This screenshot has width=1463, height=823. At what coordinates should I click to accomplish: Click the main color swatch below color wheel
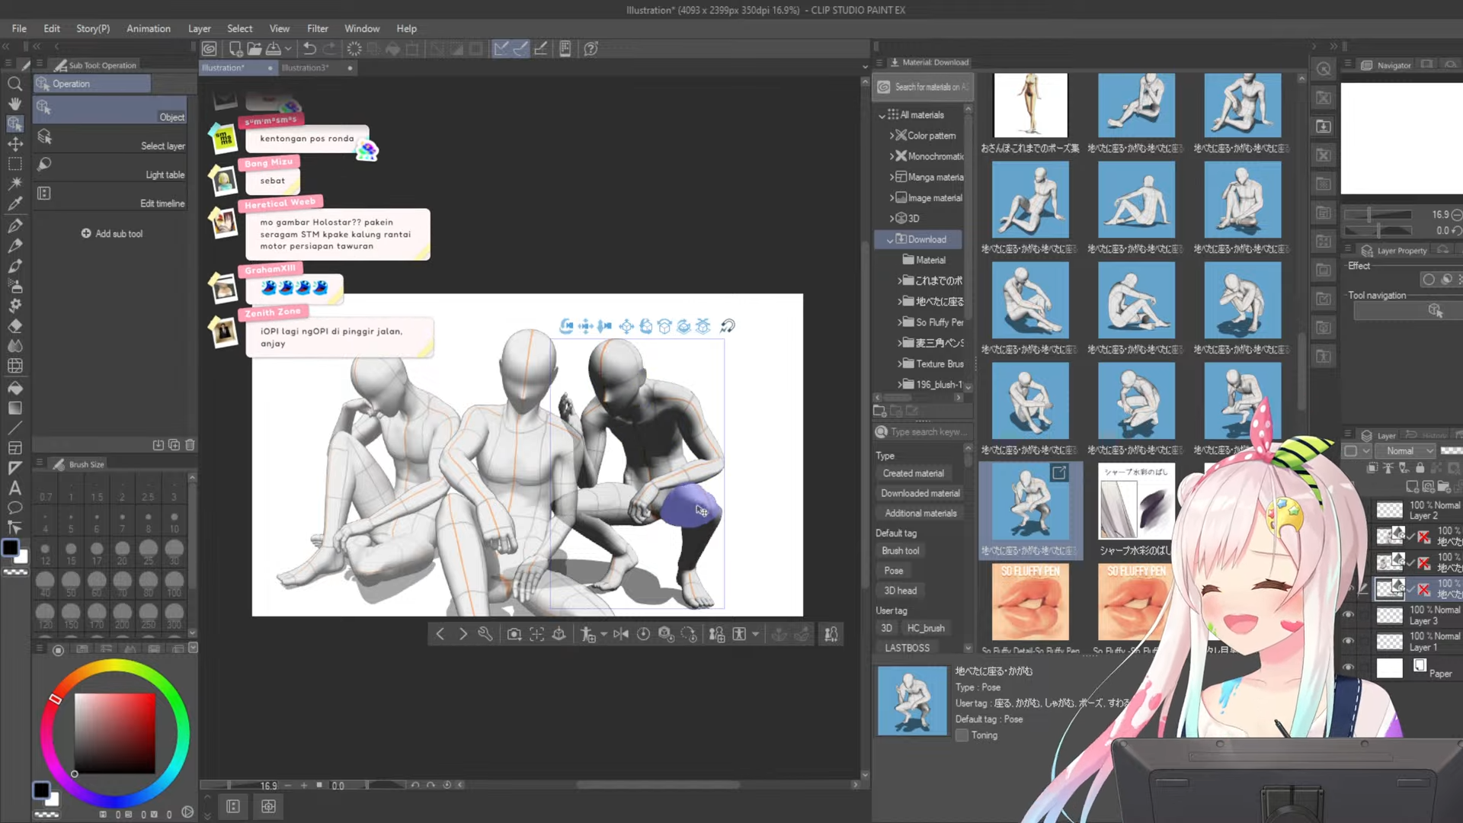click(41, 790)
